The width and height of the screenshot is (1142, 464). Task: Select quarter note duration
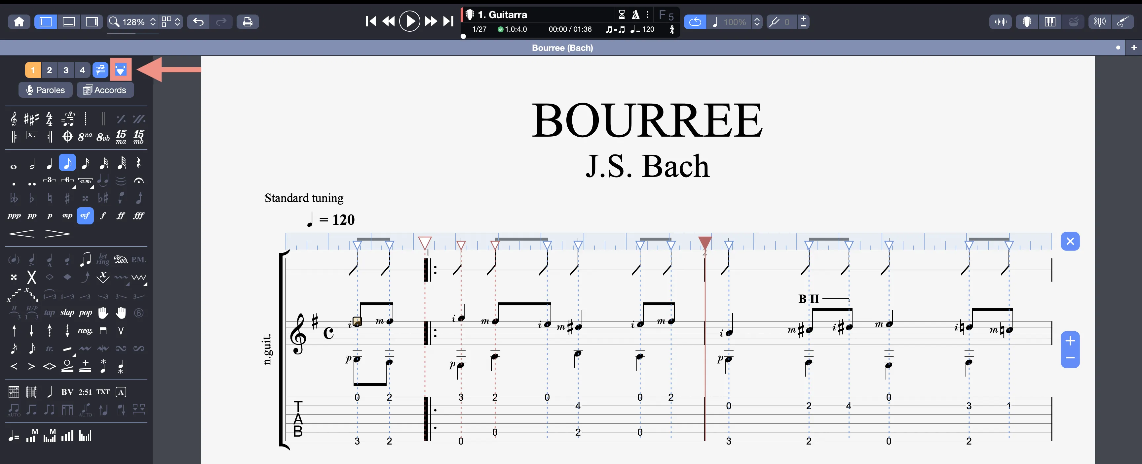click(x=49, y=163)
